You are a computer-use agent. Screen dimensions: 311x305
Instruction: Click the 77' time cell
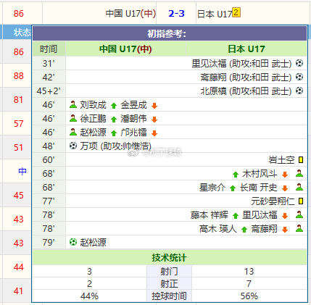coord(49,201)
